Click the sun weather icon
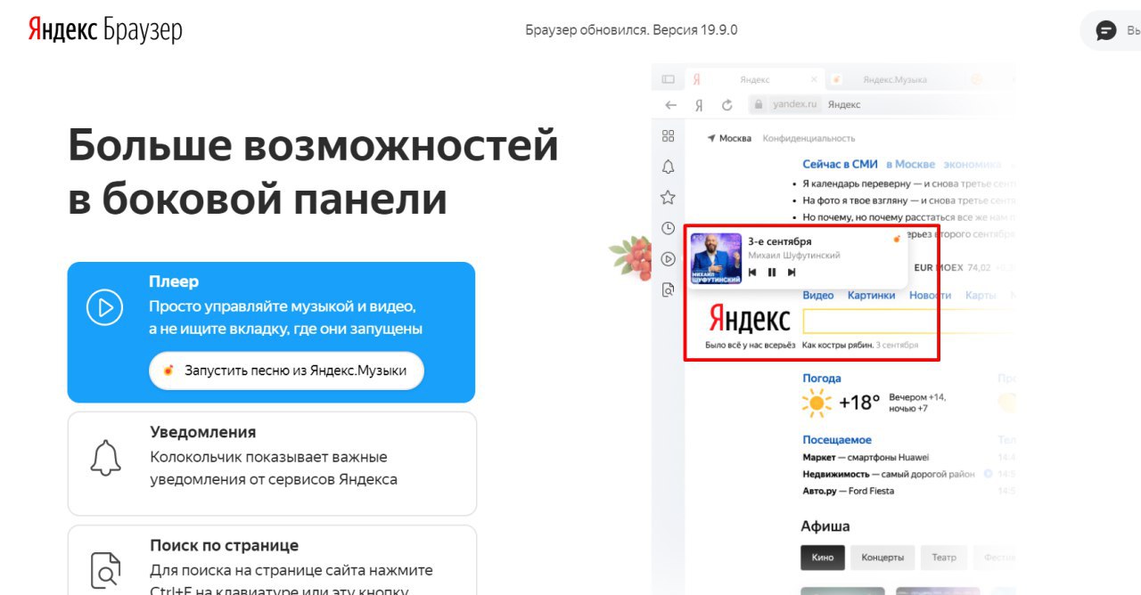 click(x=817, y=403)
